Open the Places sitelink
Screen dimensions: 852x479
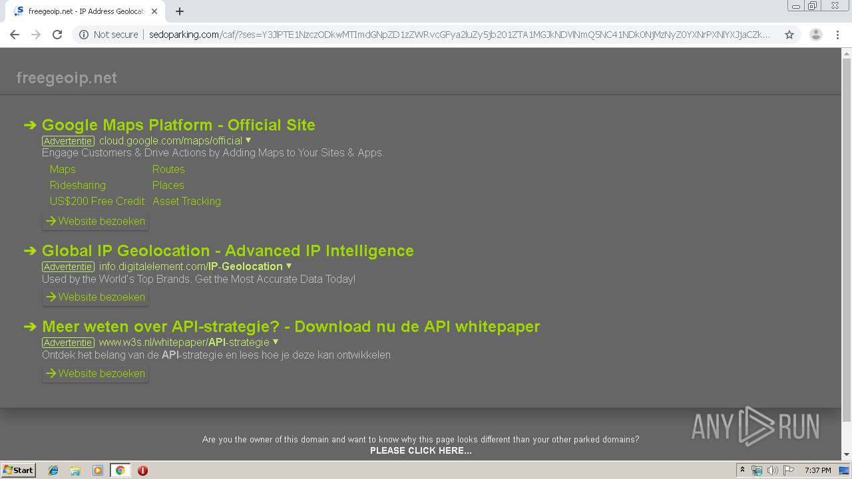pyautogui.click(x=168, y=186)
